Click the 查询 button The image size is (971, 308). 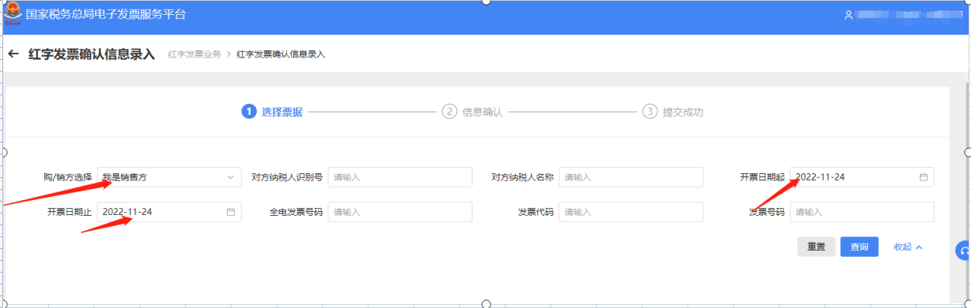pyautogui.click(x=859, y=247)
